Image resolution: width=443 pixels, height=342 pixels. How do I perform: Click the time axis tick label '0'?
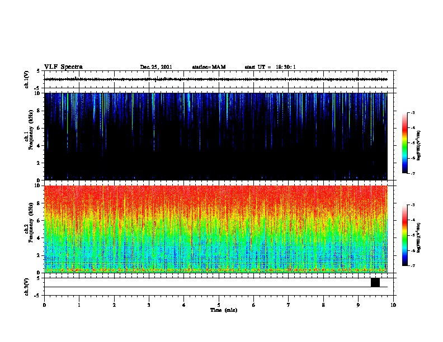tap(44, 305)
